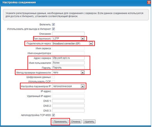Image resolution: width=152 pixels, height=127 pixels.
Task: Click the Удалить button
Action: click(x=89, y=122)
